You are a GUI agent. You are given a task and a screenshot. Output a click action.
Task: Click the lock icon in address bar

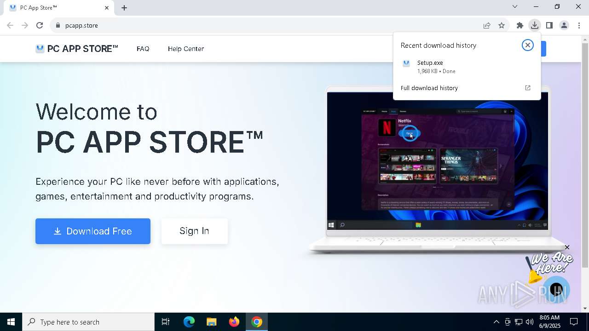tap(58, 25)
